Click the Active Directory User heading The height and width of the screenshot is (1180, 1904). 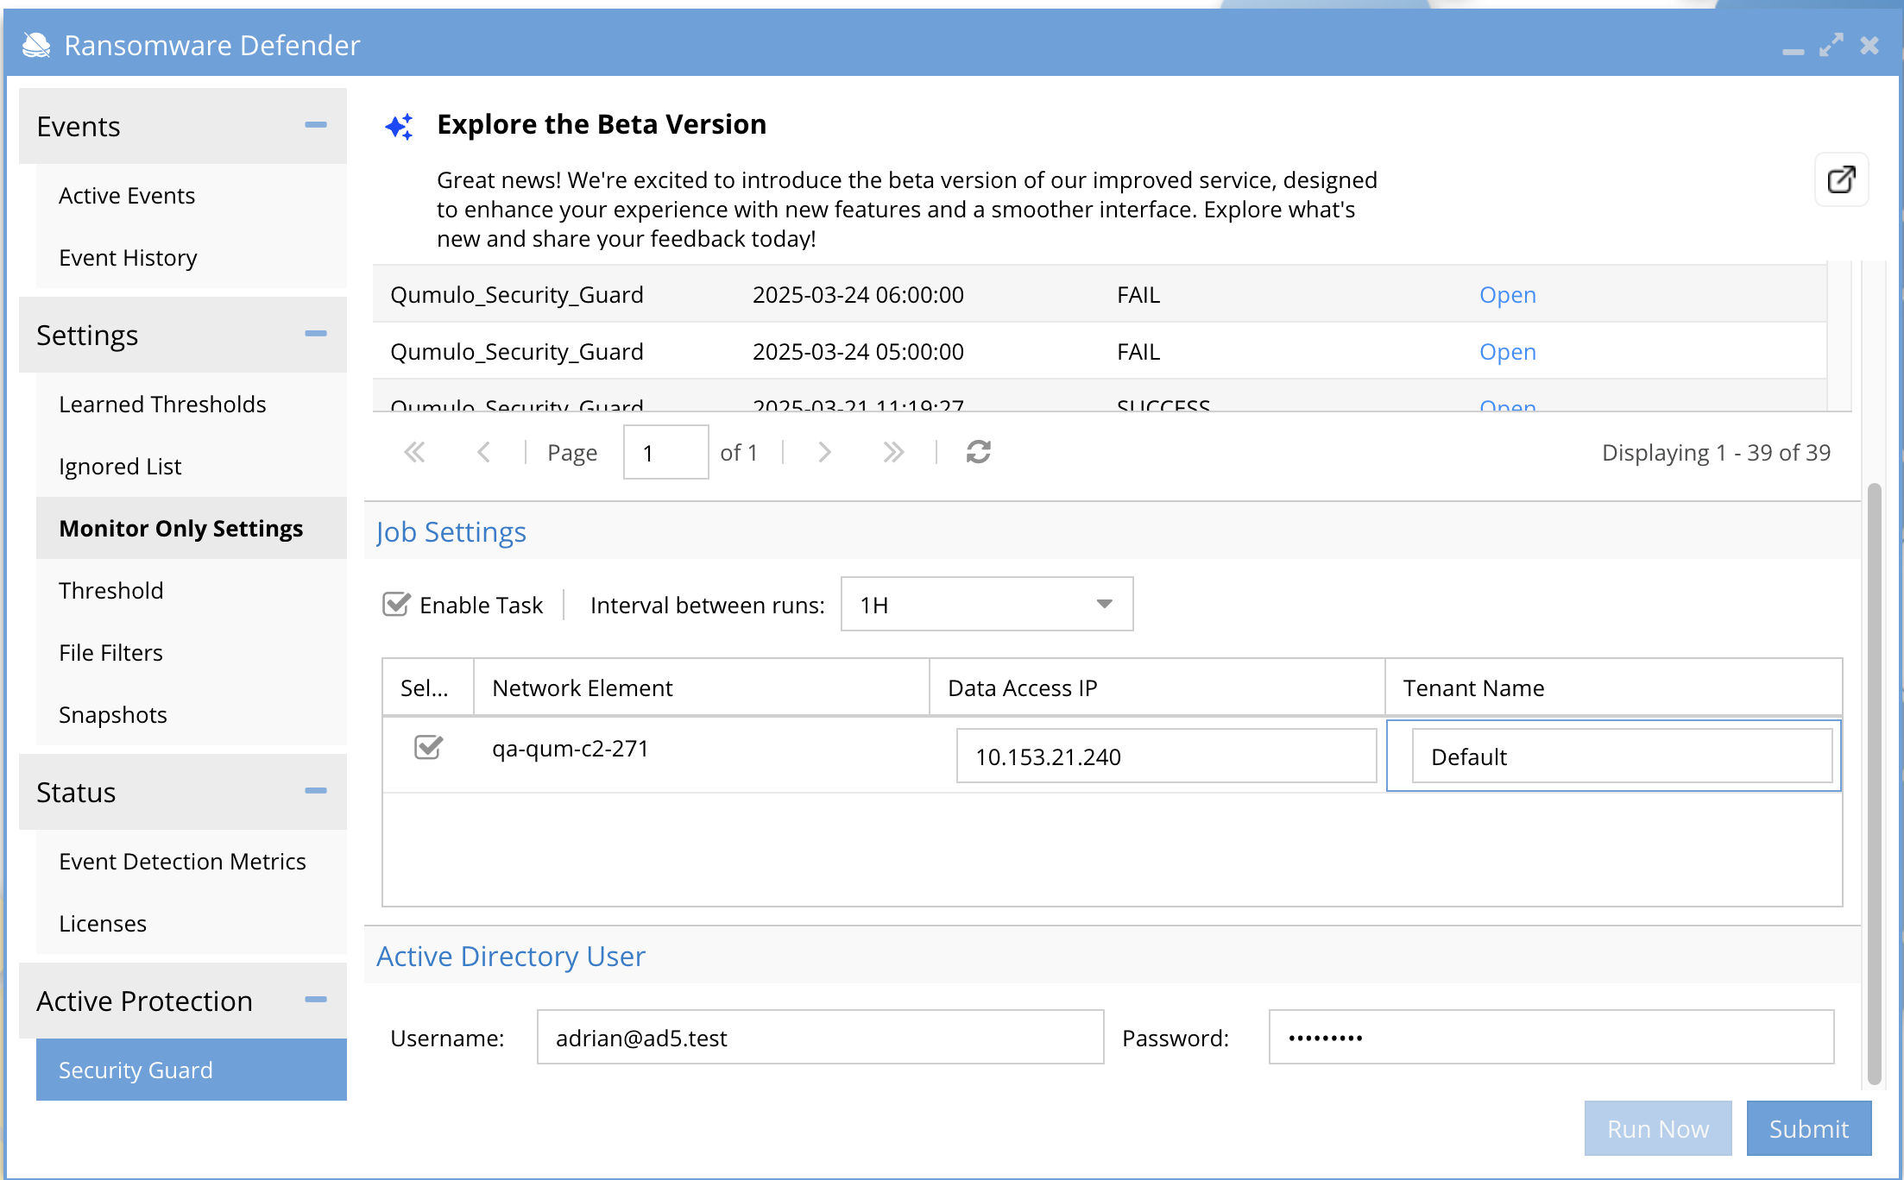click(510, 956)
